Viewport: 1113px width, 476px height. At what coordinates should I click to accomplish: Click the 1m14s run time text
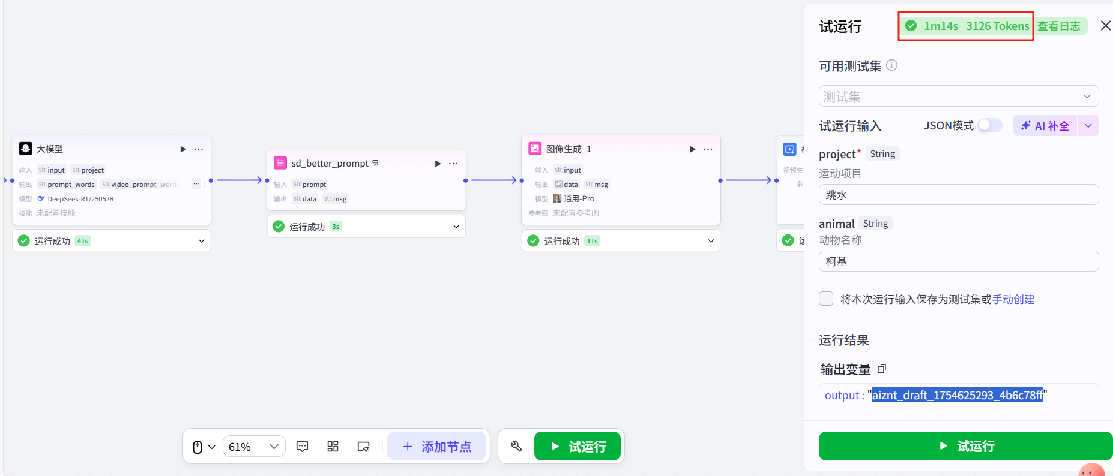point(941,26)
